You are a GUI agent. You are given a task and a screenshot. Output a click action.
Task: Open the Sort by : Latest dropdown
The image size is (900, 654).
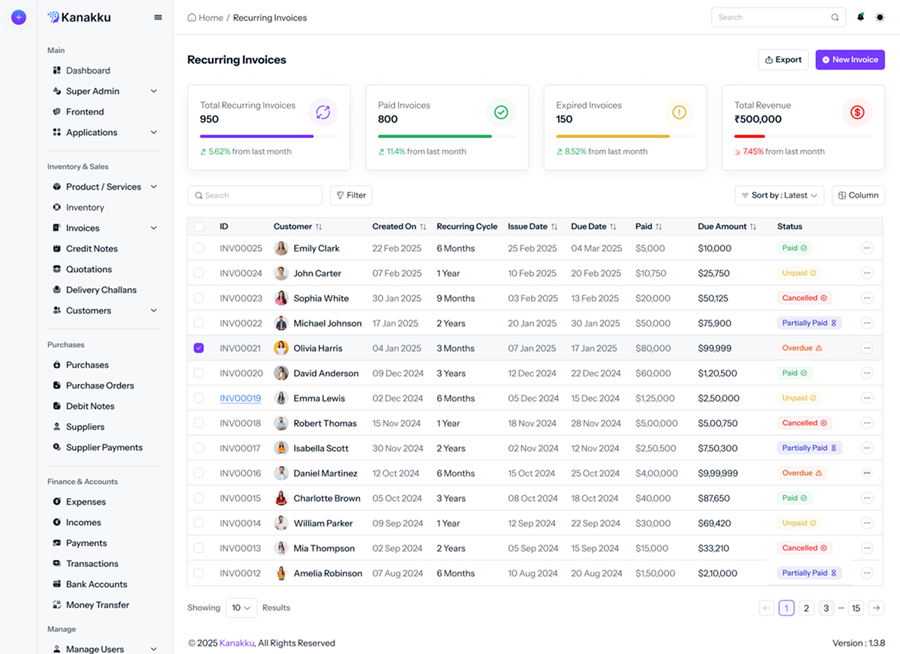778,195
